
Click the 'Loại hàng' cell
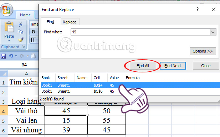26,101
